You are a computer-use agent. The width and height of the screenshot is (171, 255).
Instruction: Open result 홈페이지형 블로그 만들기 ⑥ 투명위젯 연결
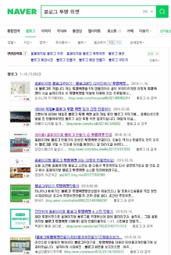coord(73,135)
